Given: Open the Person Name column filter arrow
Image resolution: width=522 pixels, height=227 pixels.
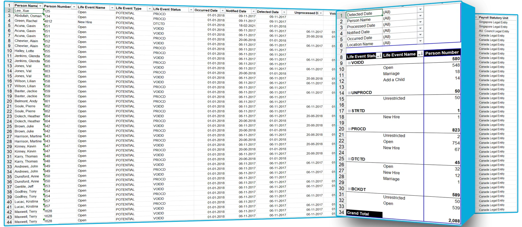Looking at the screenshot, I should pyautogui.click(x=40, y=6).
